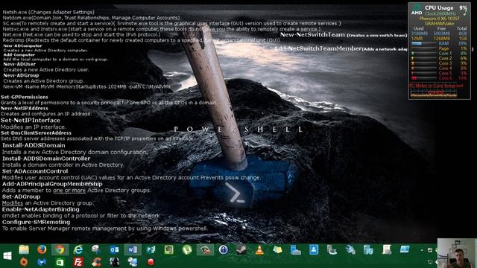Open the blue contacts app icon
The image size is (477, 268).
314,250
